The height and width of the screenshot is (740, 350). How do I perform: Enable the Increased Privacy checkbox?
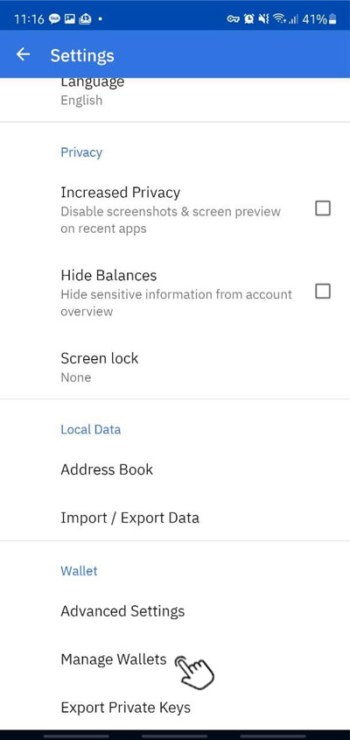[x=323, y=208]
